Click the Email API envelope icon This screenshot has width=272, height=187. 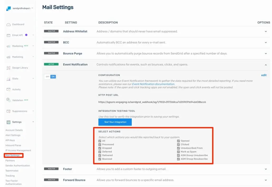tap(8, 35)
